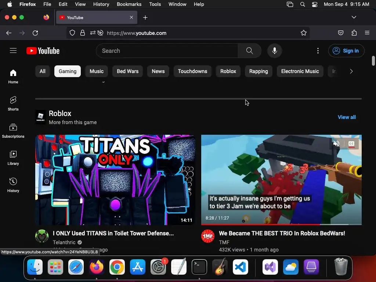Click the Firefox address bar URL
This screenshot has height=282, width=376.
137,33
